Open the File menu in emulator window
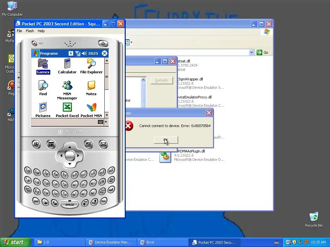Image resolution: width=330 pixels, height=247 pixels. pyautogui.click(x=19, y=31)
